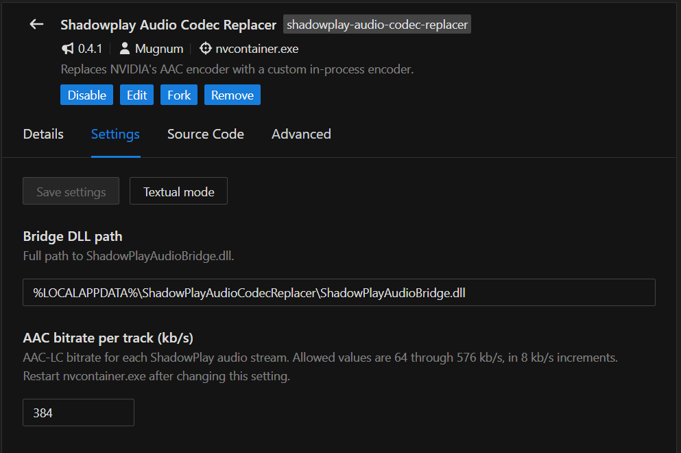Click the author name Mugnum

tap(159, 49)
